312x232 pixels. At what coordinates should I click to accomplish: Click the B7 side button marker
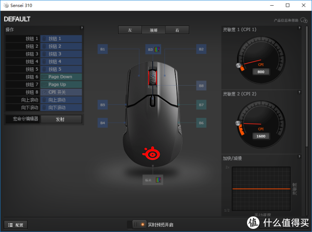click(201, 105)
